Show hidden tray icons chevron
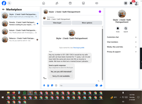 pyautogui.click(x=120, y=97)
